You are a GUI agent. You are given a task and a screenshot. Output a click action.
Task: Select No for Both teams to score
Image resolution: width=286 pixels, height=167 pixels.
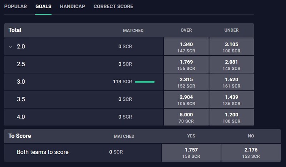click(251, 152)
